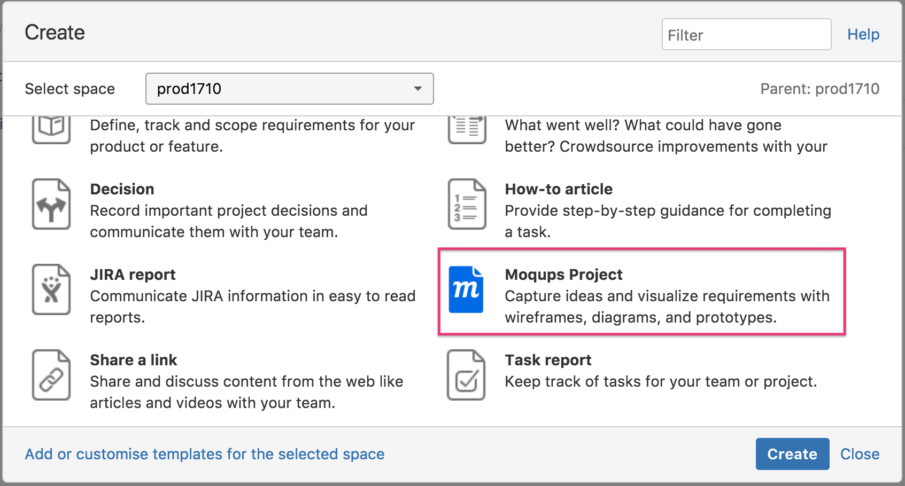Click the blue Create button
This screenshot has width=905, height=486.
792,454
